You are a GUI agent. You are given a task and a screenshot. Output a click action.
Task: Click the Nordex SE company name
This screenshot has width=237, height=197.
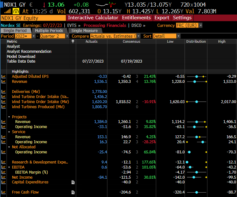click(x=11, y=25)
